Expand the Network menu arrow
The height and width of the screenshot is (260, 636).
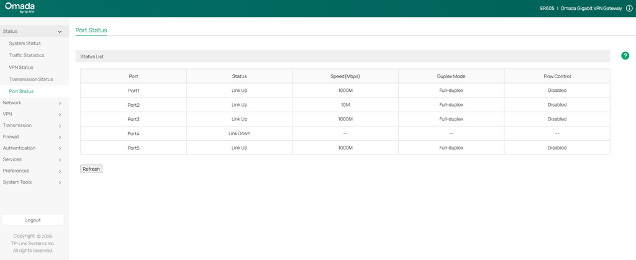(60, 103)
